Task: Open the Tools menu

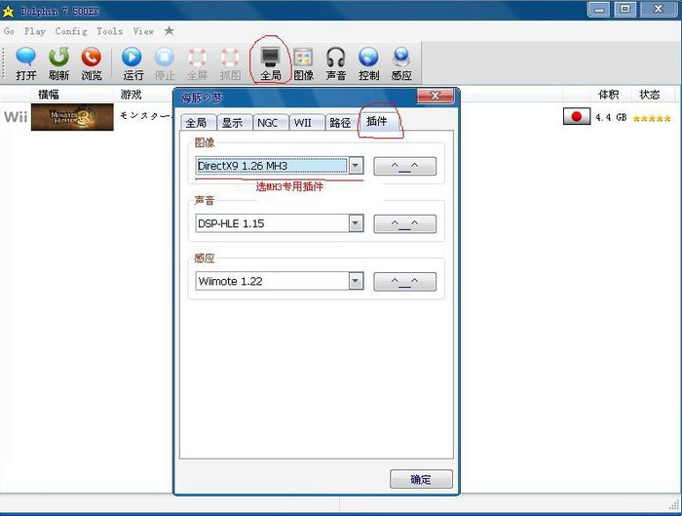Action: pyautogui.click(x=110, y=31)
